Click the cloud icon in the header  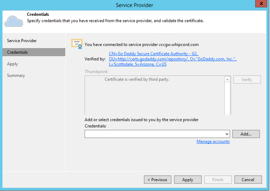pos(14,21)
